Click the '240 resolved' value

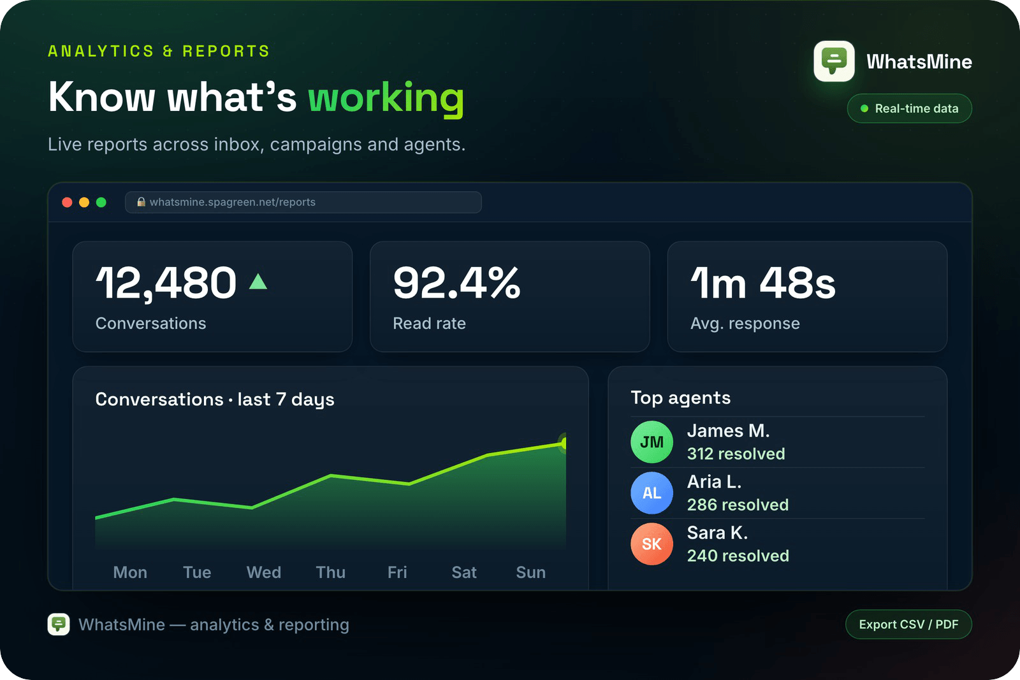click(x=738, y=556)
